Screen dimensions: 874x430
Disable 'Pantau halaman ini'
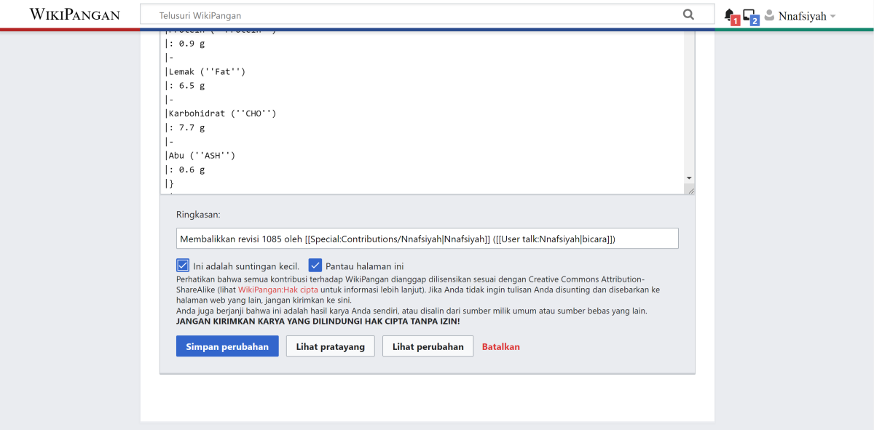click(315, 265)
